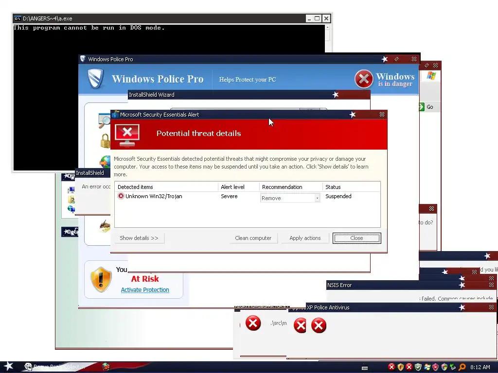Close the dialog asking "to do?"
This screenshot has width=498, height=373.
(431, 208)
